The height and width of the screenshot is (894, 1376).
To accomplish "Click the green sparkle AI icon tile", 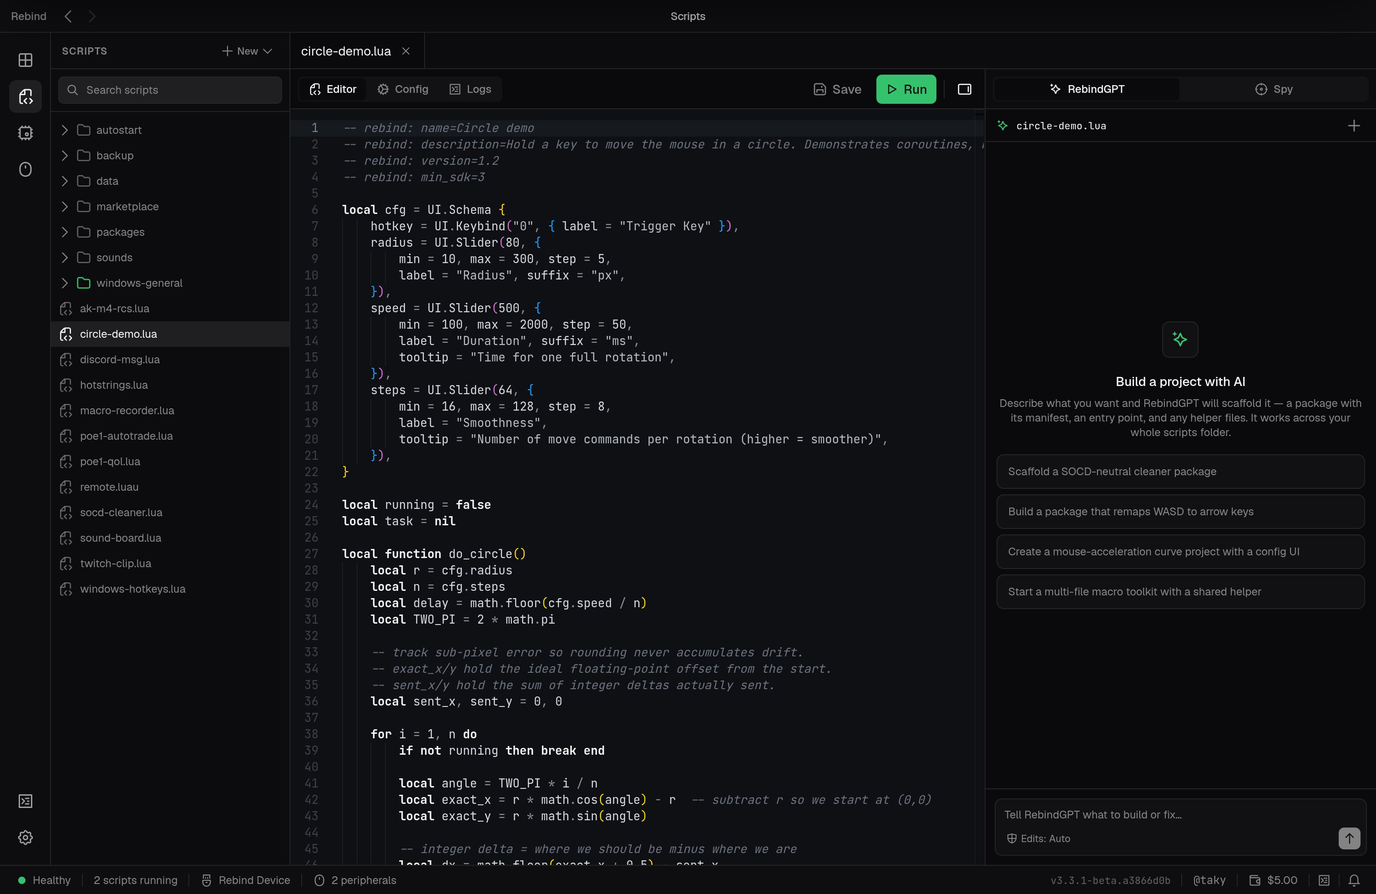I will point(1180,340).
